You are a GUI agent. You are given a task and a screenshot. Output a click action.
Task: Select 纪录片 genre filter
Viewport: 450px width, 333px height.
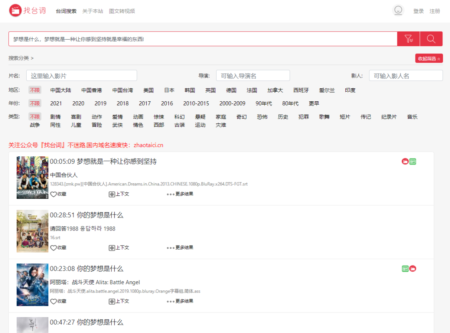click(389, 117)
